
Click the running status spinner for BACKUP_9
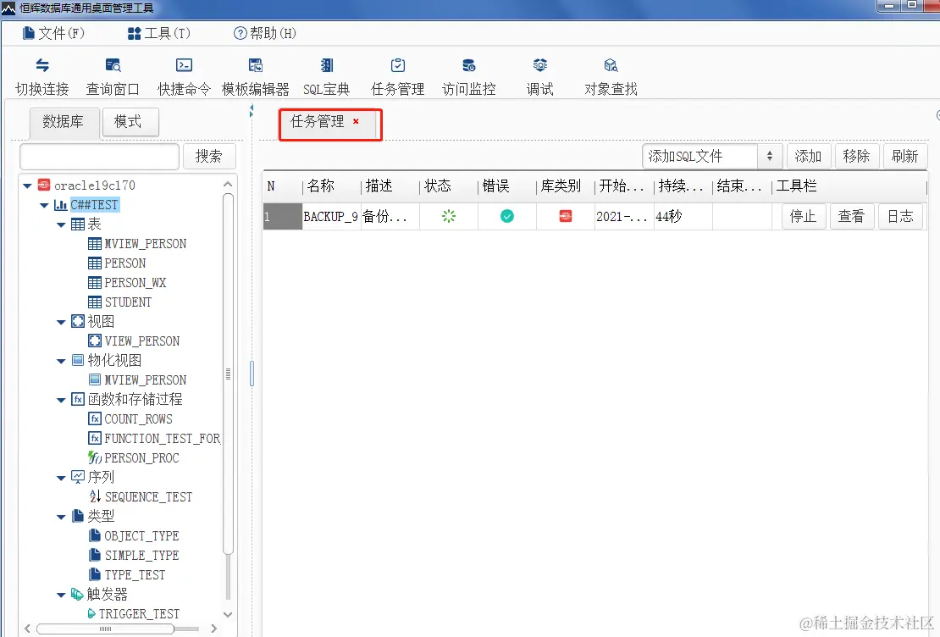449,216
